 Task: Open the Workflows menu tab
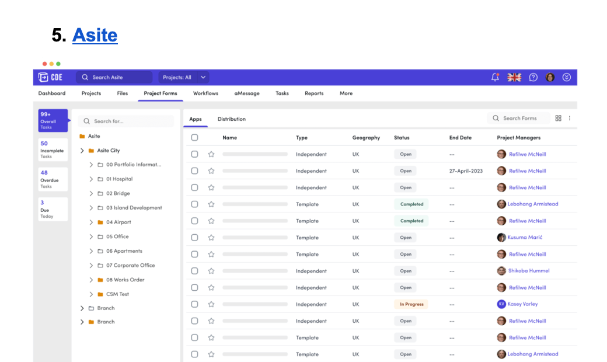205,93
